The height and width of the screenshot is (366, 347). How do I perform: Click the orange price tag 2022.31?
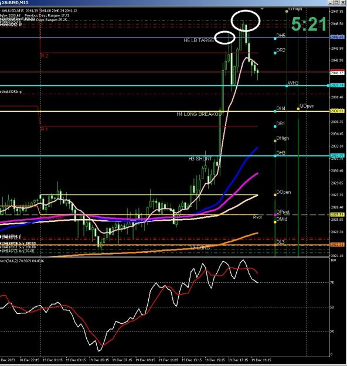337,244
